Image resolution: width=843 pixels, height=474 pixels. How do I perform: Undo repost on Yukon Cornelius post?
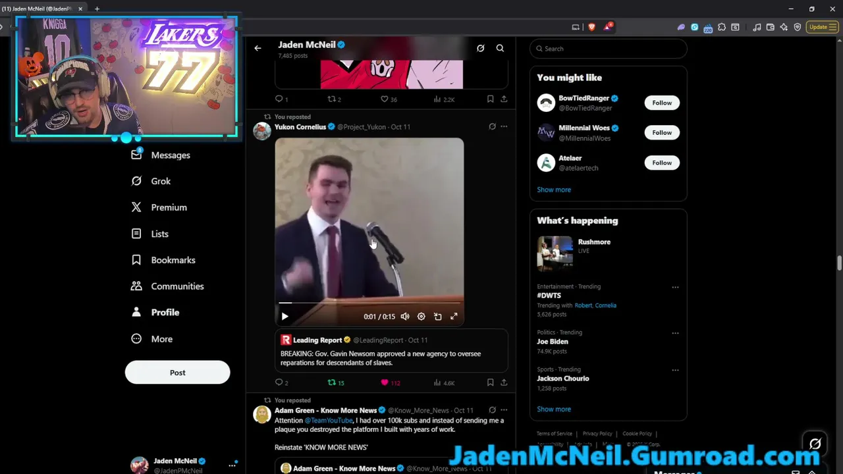click(335, 382)
